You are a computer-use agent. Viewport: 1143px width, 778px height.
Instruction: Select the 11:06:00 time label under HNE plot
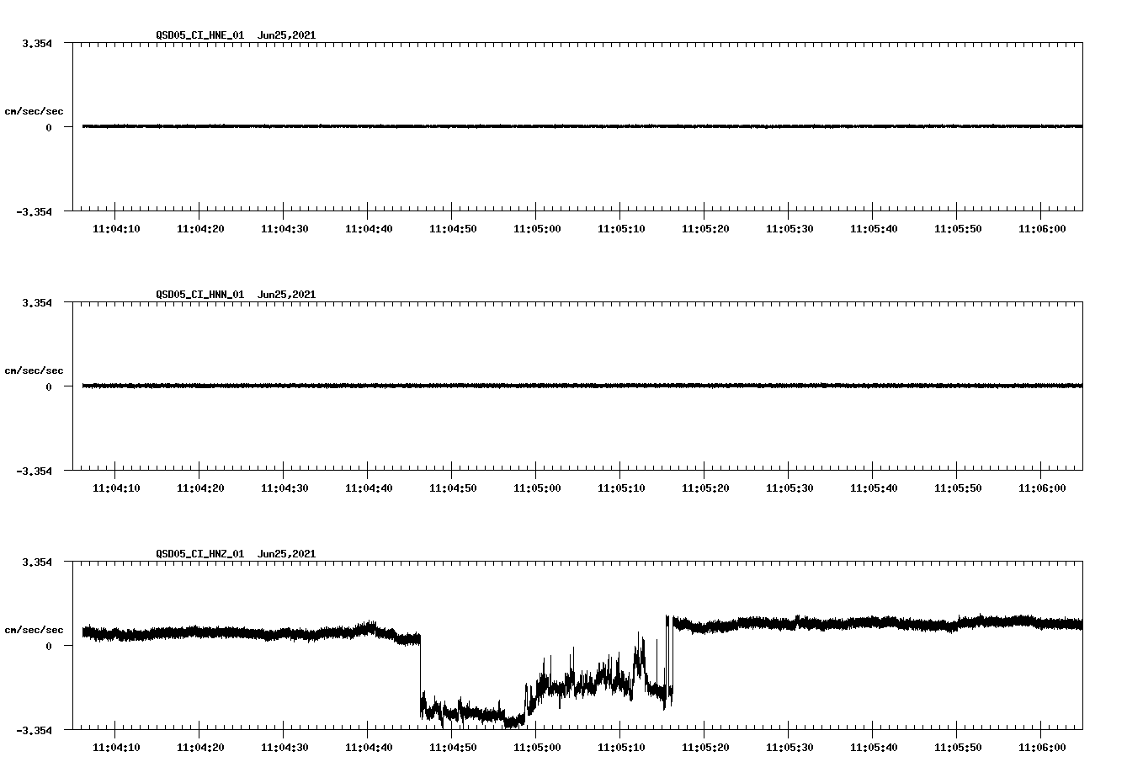pyautogui.click(x=1042, y=229)
